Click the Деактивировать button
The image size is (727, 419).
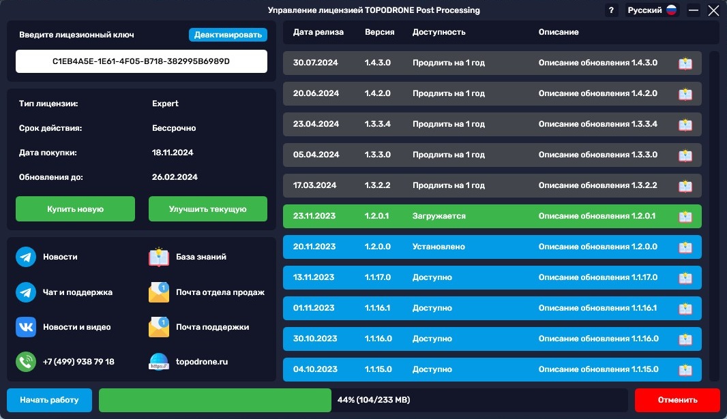click(228, 35)
